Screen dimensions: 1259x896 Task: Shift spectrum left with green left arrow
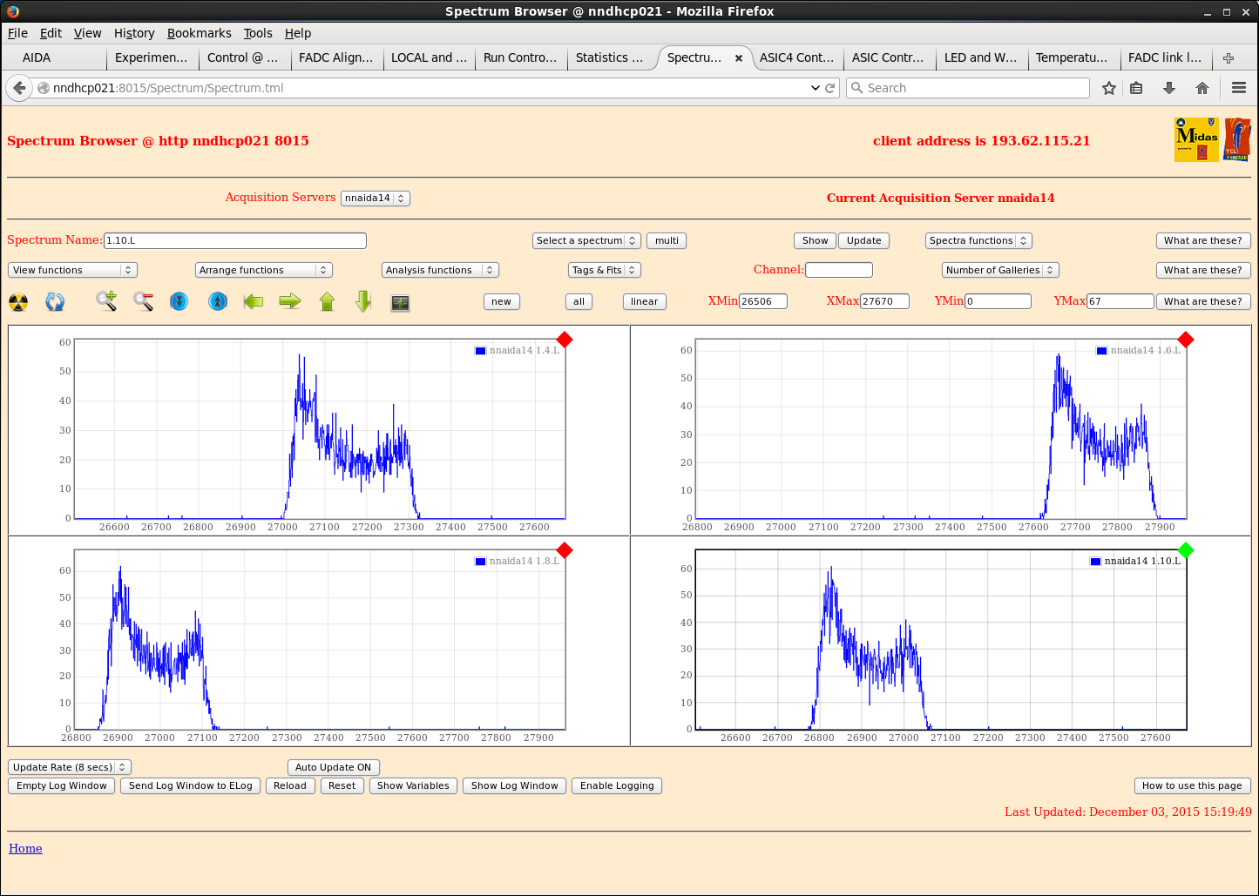coord(254,301)
